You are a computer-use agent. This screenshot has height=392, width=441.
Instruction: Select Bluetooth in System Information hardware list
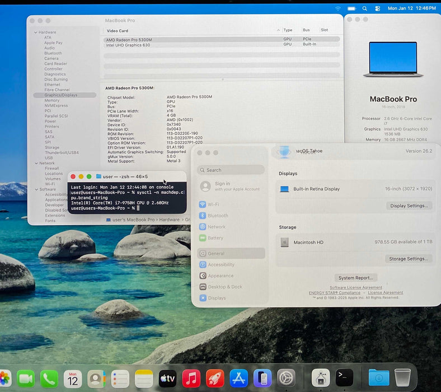(53, 53)
